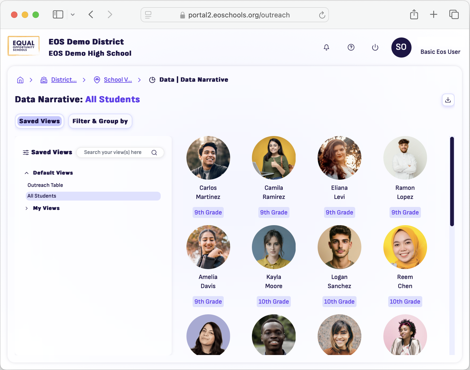Expand the My Views section
This screenshot has height=370, width=470.
tap(27, 208)
